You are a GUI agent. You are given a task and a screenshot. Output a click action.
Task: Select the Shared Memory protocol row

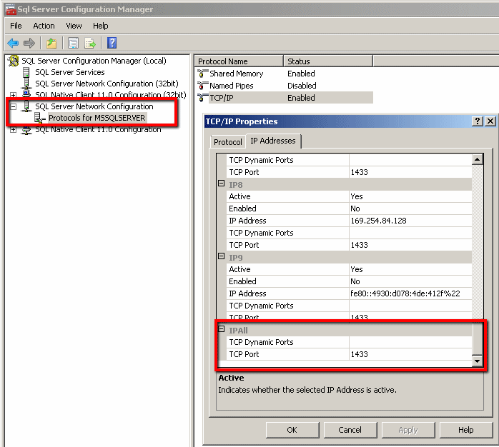pos(237,74)
